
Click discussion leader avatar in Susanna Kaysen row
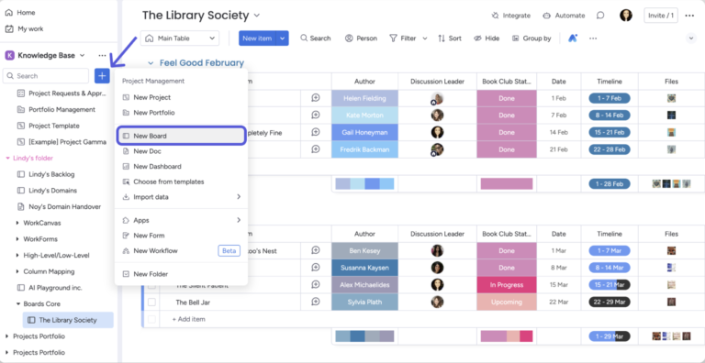(x=437, y=268)
